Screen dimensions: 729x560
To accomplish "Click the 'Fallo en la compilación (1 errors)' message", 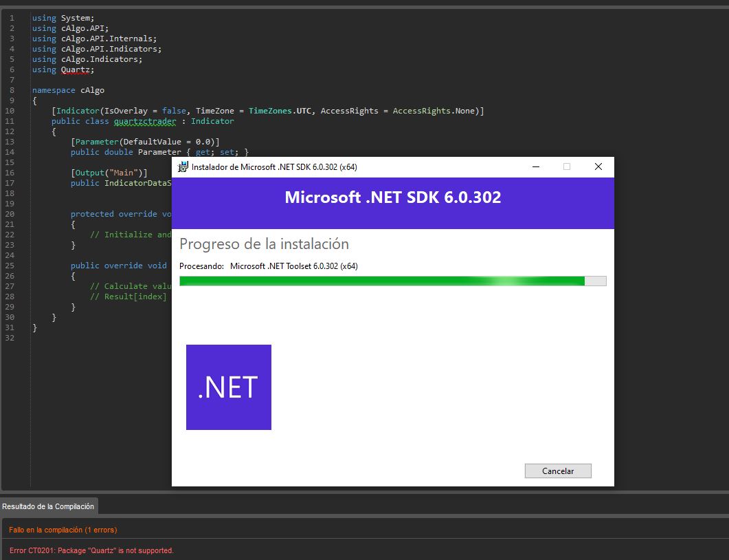I will [x=63, y=530].
